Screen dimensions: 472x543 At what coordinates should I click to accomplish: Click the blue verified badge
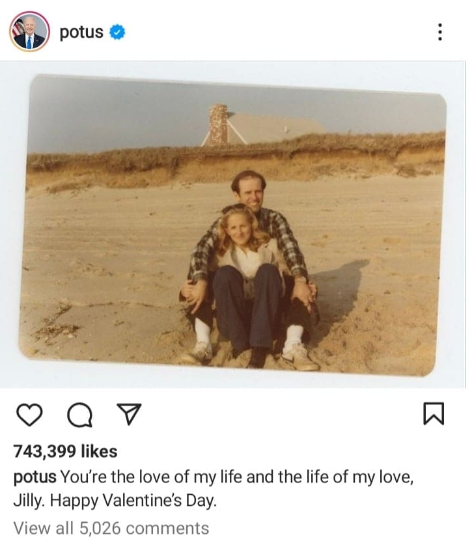tap(117, 32)
